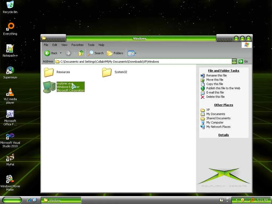This screenshot has height=204, width=272.
Task: Launch Internet Explorer from Quick Launch
Action: tap(29, 200)
